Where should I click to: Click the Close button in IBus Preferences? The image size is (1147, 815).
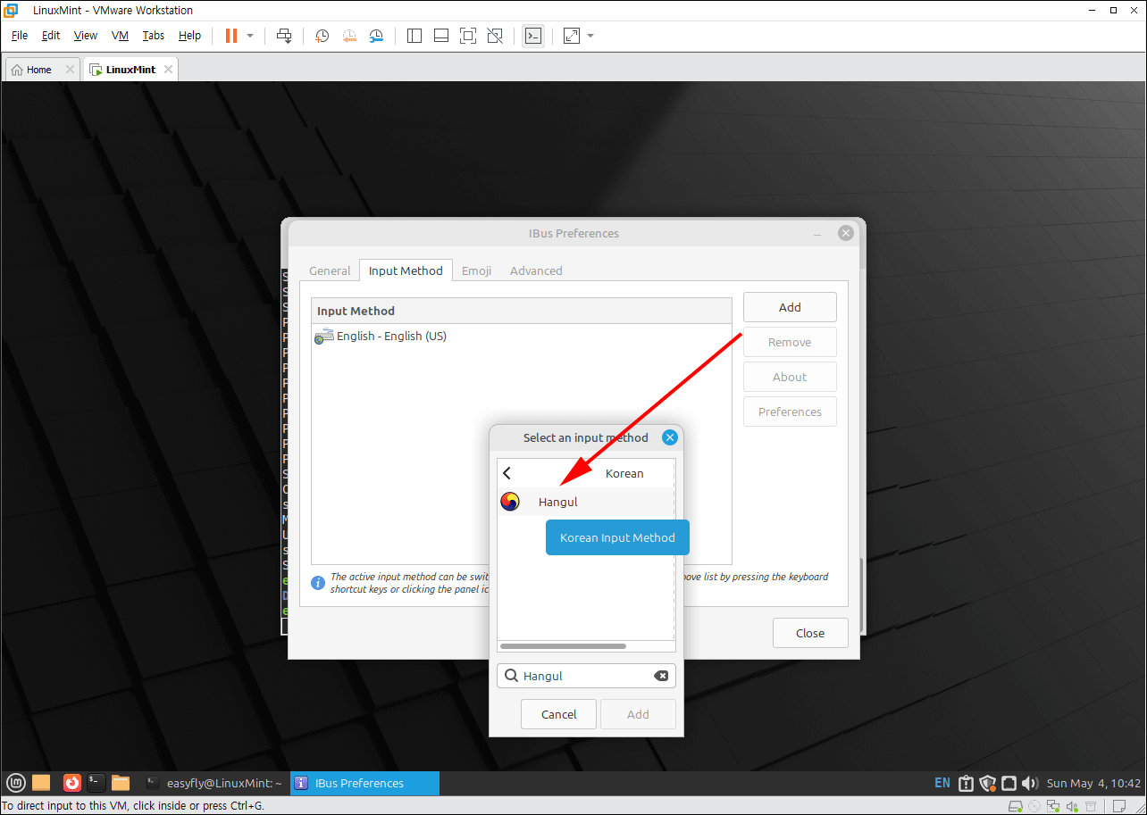tap(810, 633)
